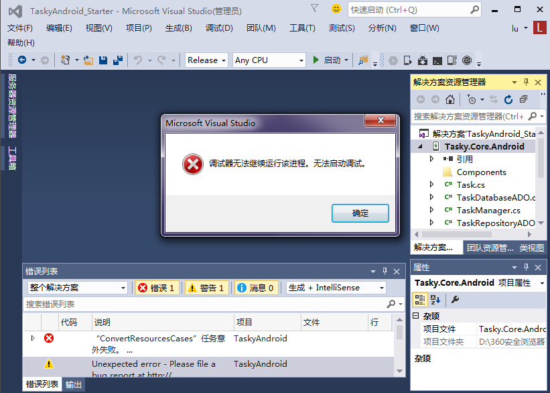Screen dimensions: 550x393
Task: Open the Android adb command prompt icon
Action: click(437, 61)
